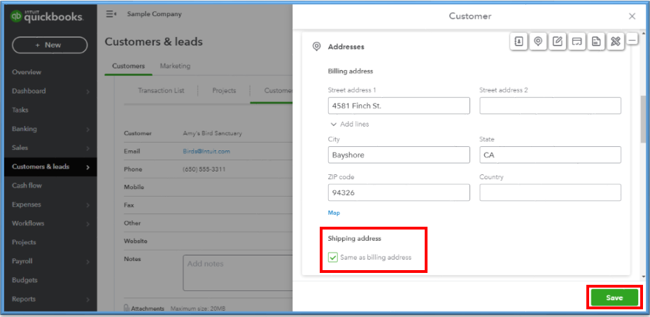Click the City input field
The height and width of the screenshot is (317, 650).
[x=399, y=155]
